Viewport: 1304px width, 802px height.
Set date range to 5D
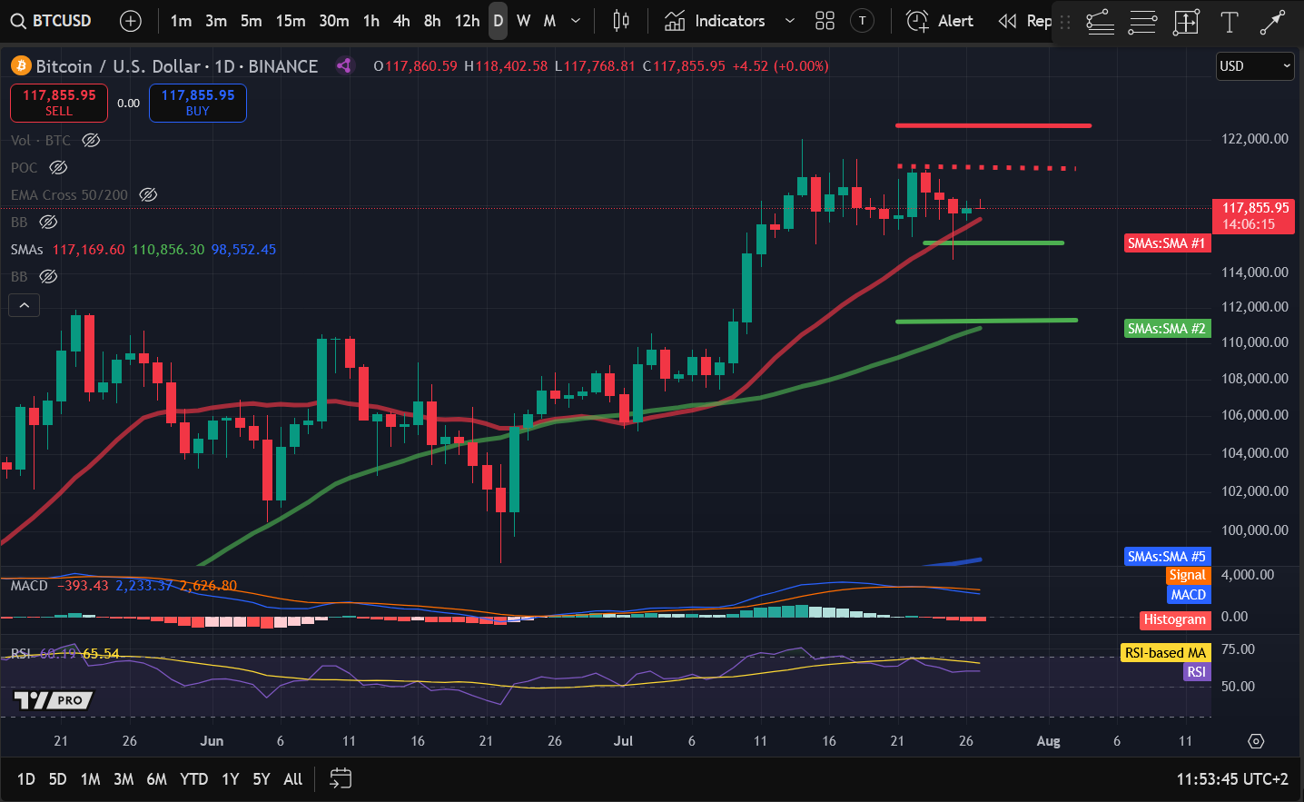[57, 778]
